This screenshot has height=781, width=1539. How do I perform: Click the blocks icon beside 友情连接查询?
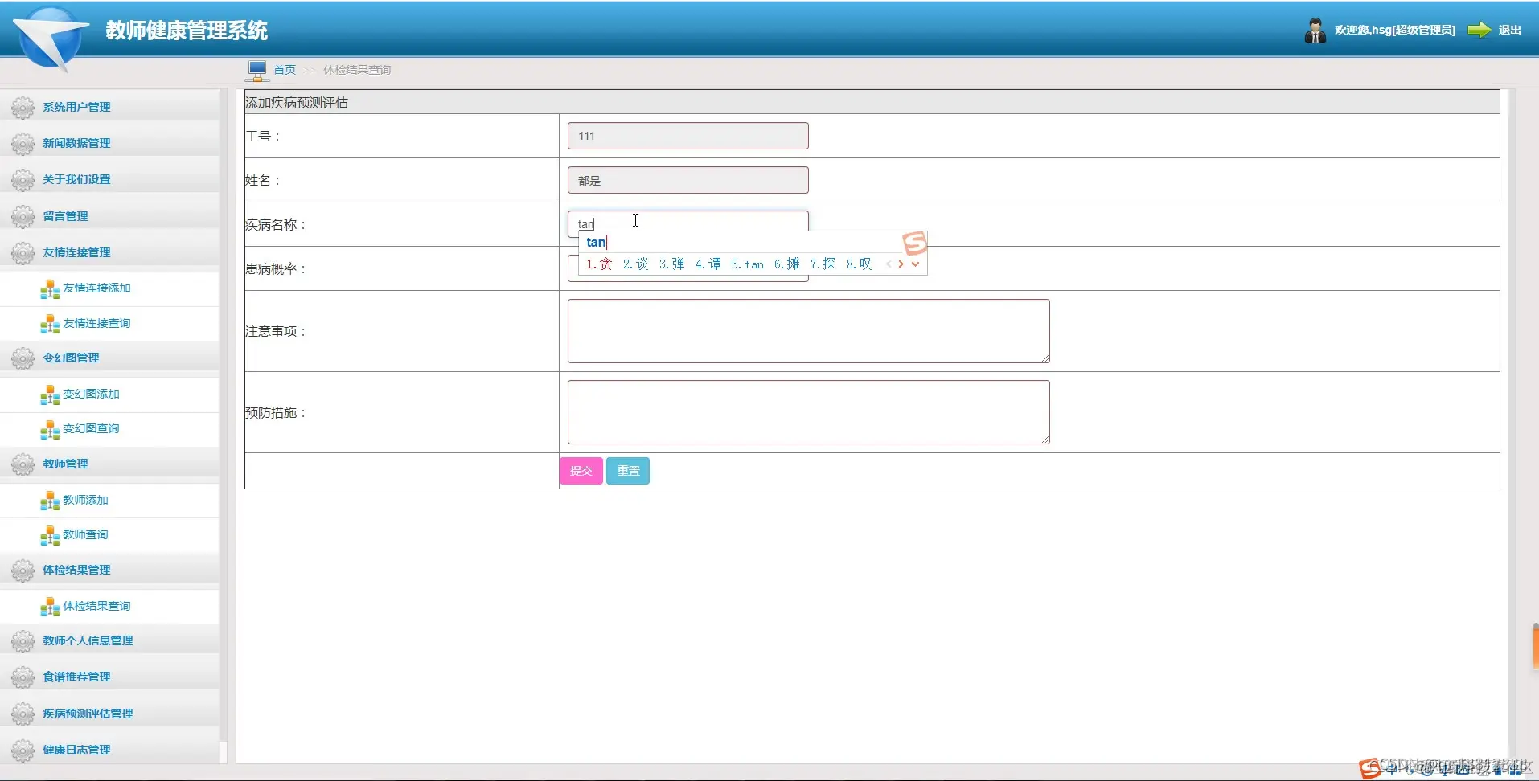point(50,324)
